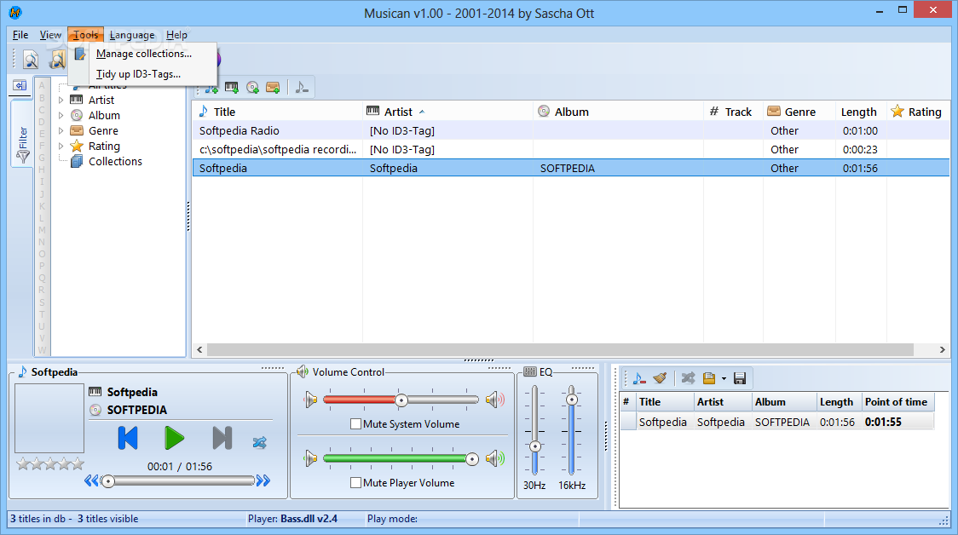Click the previous track button
Viewport: 958px width, 535px height.
tap(128, 438)
